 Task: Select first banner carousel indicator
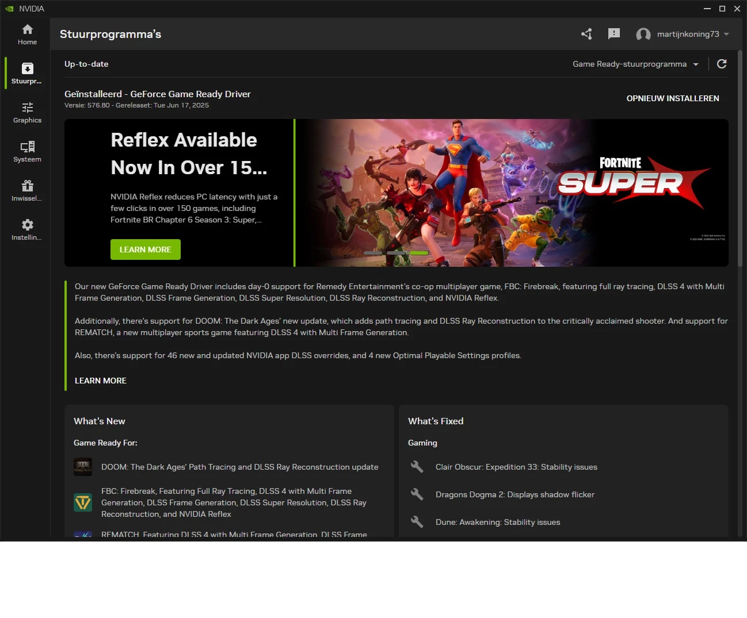point(373,253)
